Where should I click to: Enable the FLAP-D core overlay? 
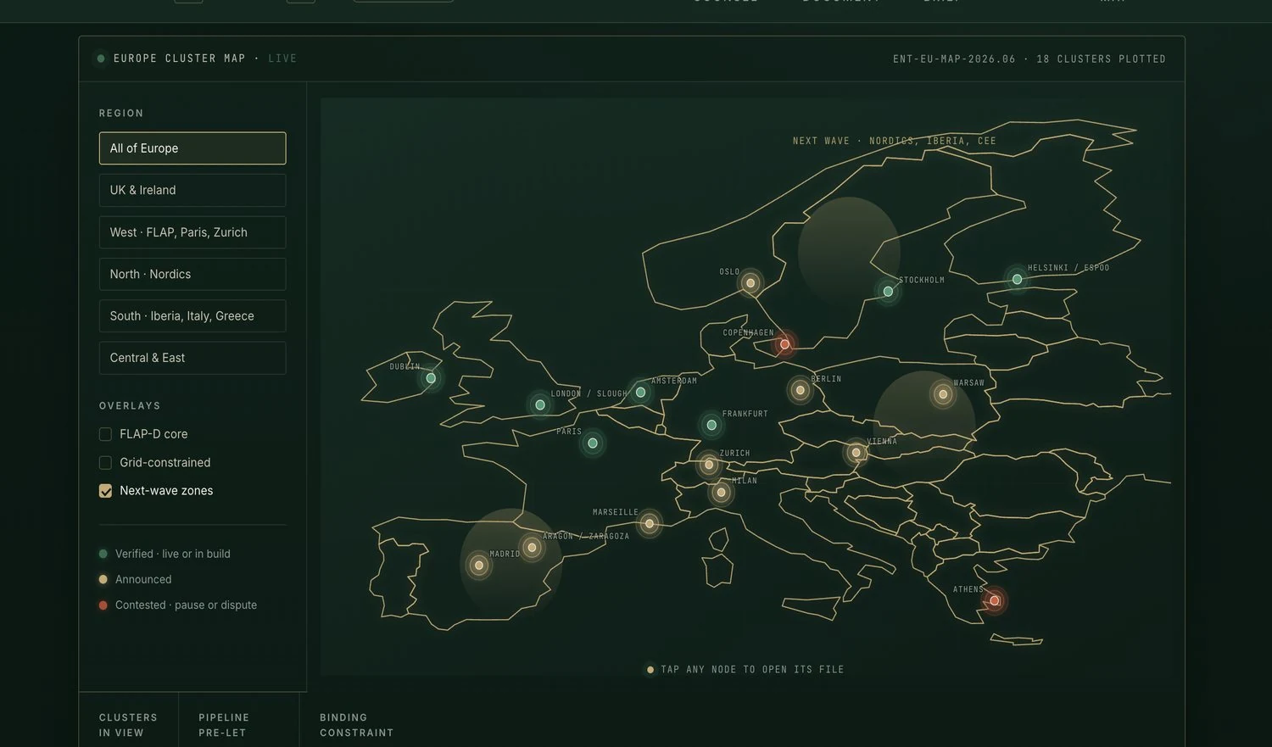pyautogui.click(x=105, y=434)
